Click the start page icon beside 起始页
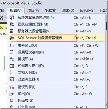 pos(12,101)
